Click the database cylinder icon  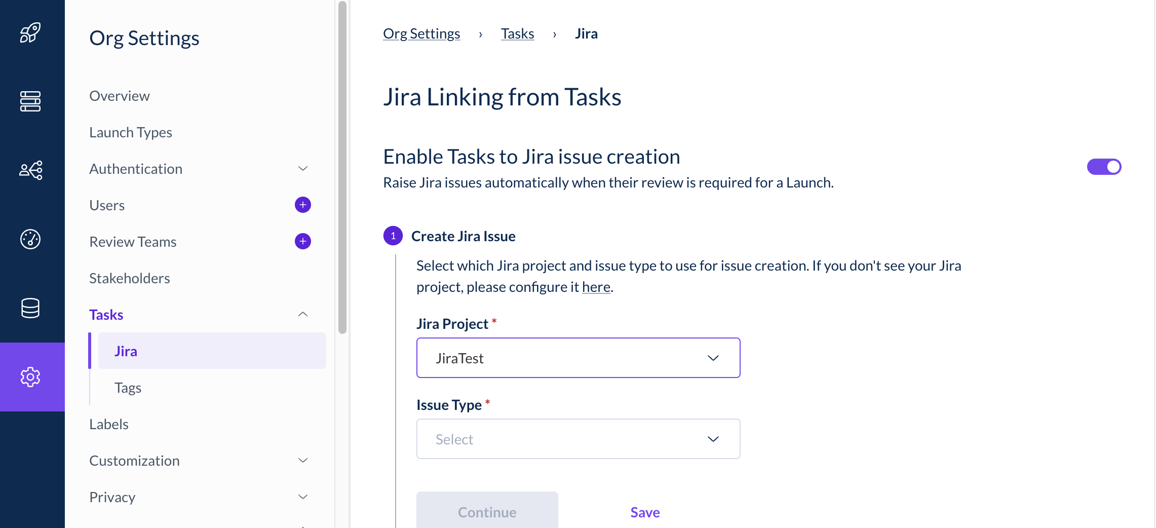[30, 308]
